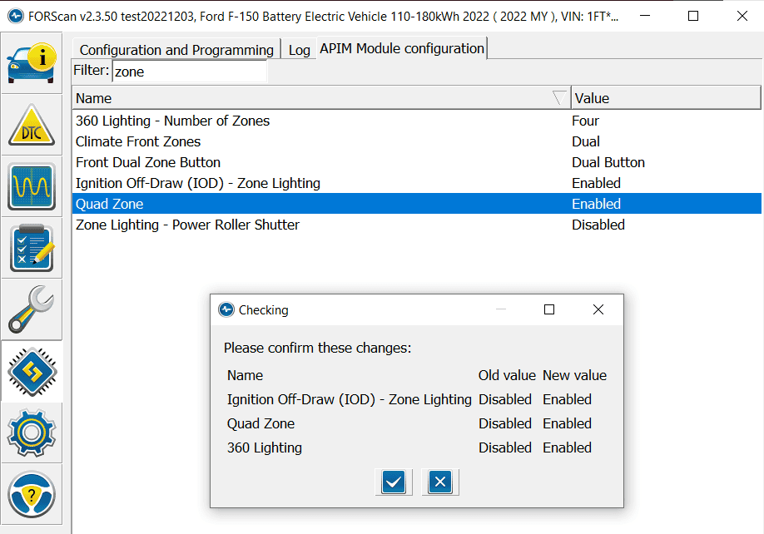
Task: Open the oscilloscope live data section
Action: pyautogui.click(x=32, y=186)
